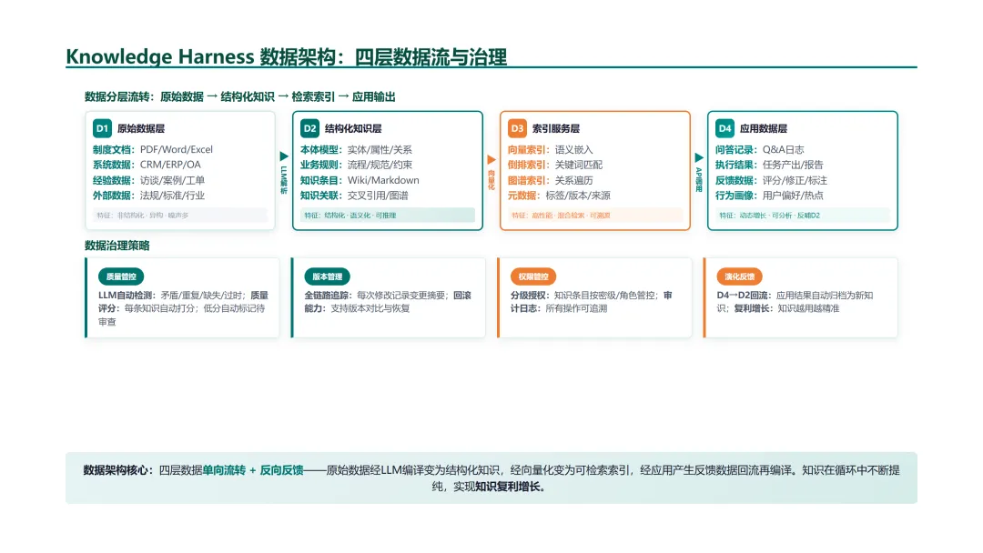Select the 制度文档: PDF/Word/Excel row
The height and width of the screenshot is (553, 983).
pyautogui.click(x=153, y=150)
